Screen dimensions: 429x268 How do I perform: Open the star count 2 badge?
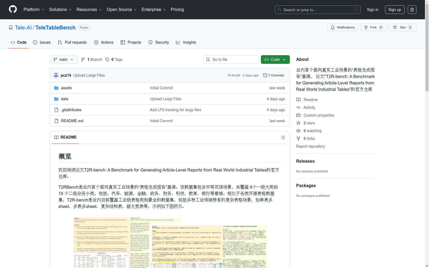410,27
